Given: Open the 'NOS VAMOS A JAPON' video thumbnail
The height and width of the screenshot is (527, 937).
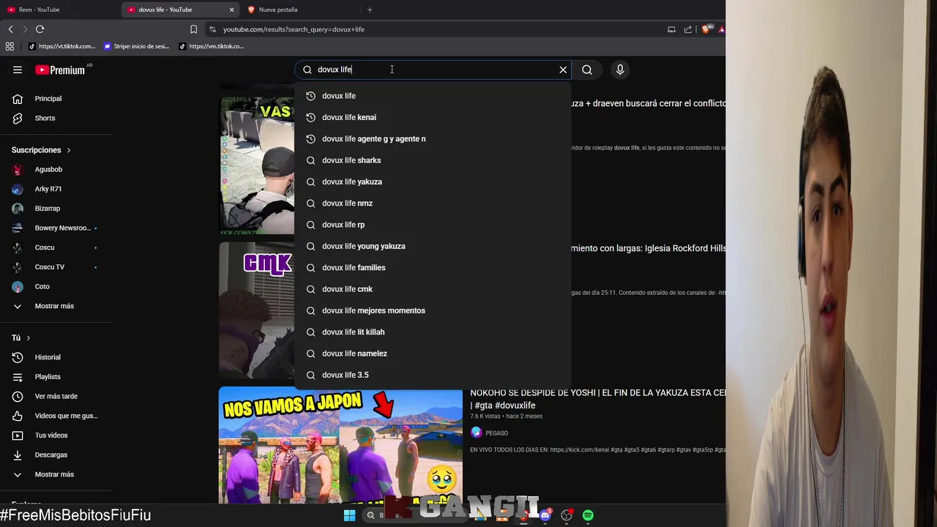Looking at the screenshot, I should 340,446.
